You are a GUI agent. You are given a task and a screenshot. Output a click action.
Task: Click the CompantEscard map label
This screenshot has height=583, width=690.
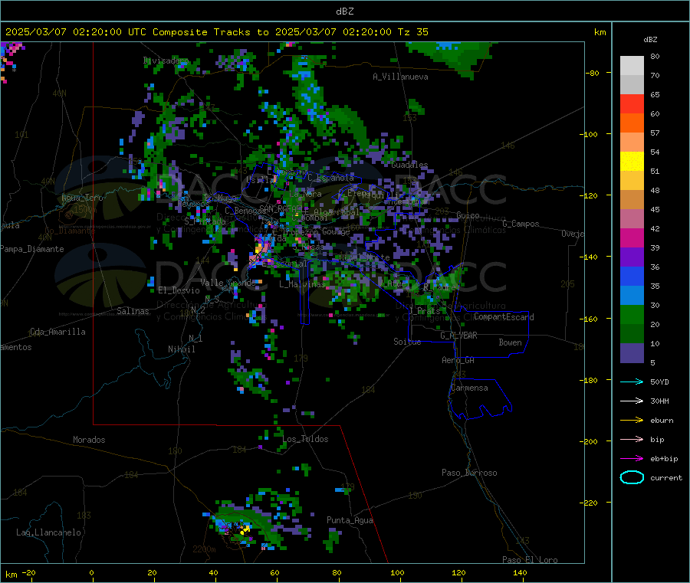click(x=504, y=316)
